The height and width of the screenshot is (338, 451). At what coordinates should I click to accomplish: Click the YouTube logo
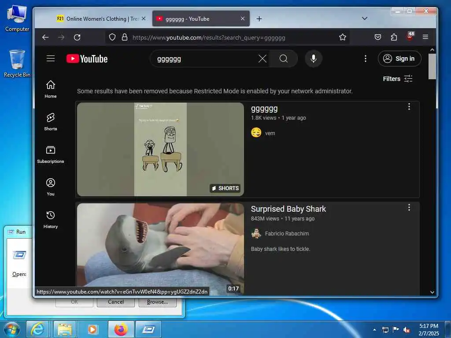coord(87,59)
